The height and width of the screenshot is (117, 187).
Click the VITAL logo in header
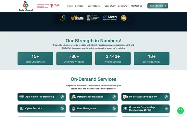(x=55, y=6)
